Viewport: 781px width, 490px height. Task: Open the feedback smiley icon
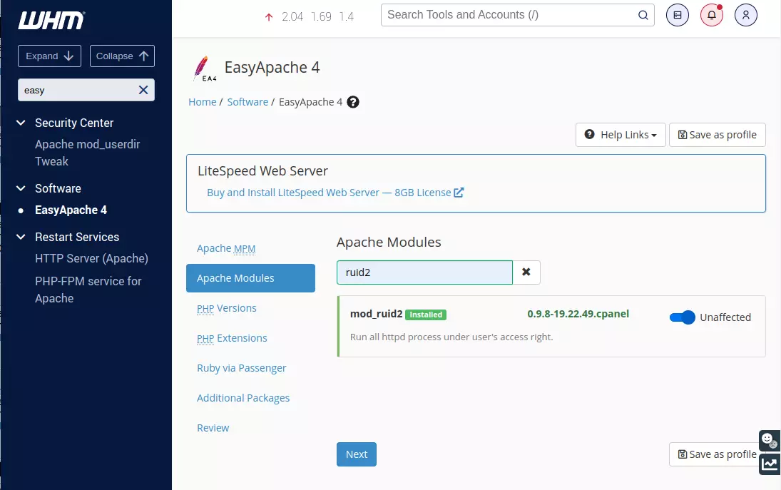pos(769,440)
